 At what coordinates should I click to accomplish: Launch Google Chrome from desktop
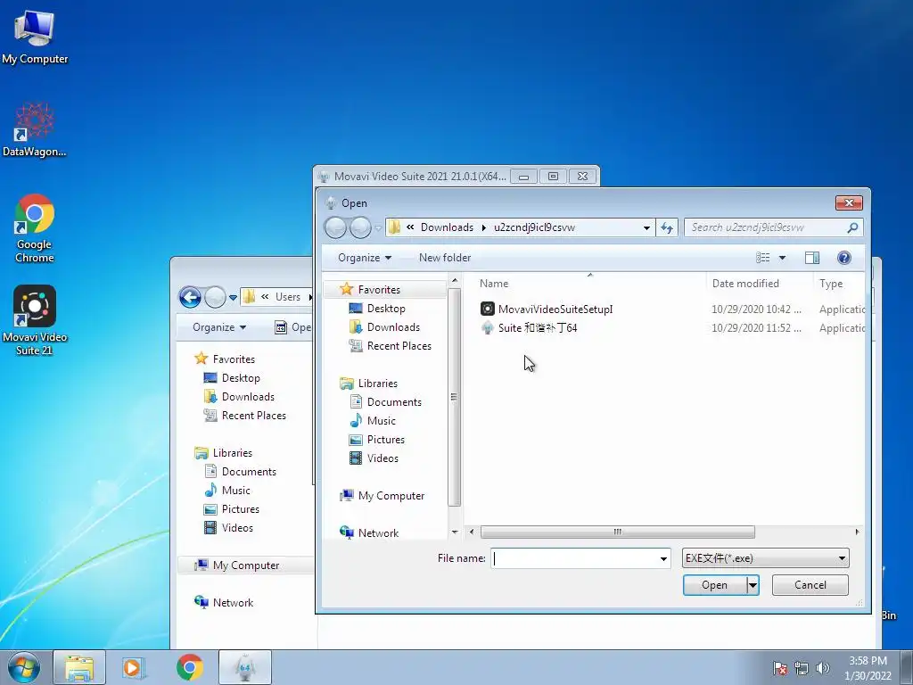pyautogui.click(x=35, y=228)
